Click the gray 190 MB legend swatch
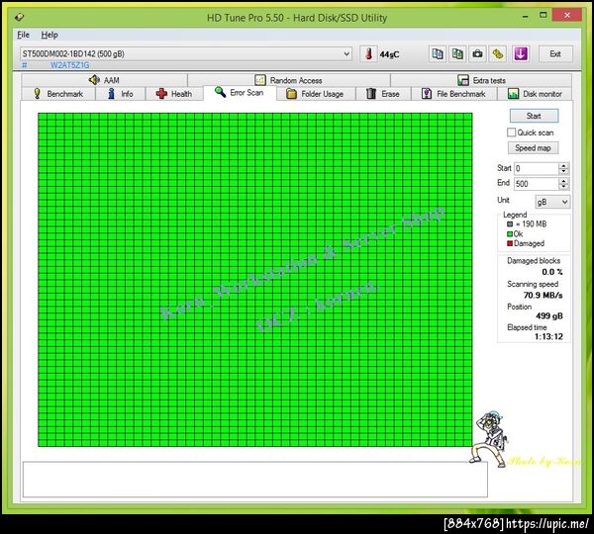Screen dimensions: 594x534 (510, 224)
